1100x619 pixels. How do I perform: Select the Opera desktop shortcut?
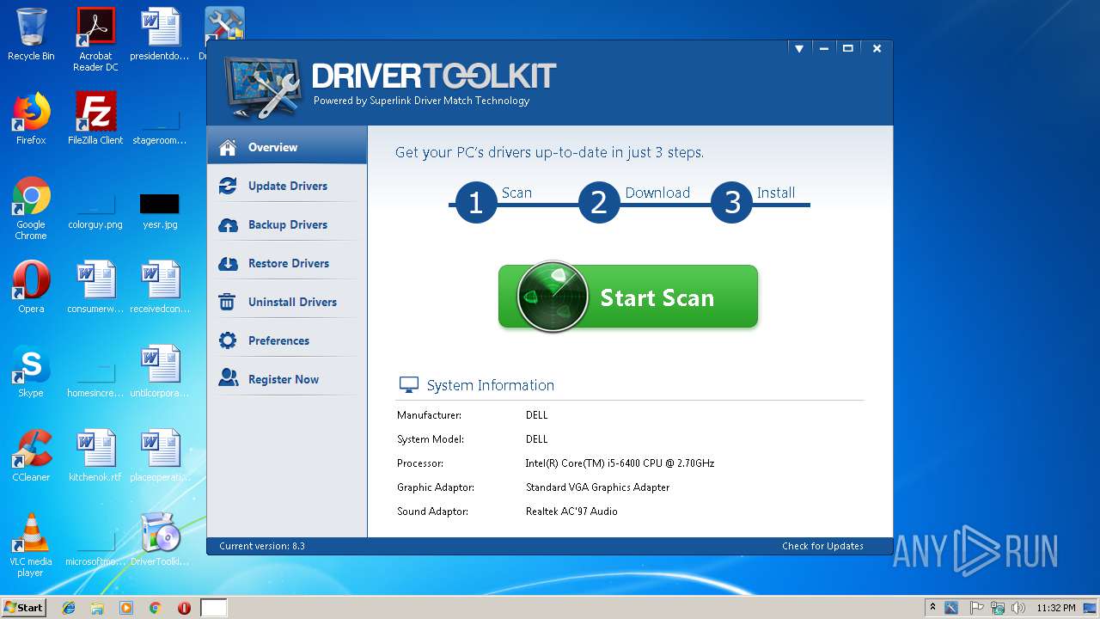pos(31,287)
